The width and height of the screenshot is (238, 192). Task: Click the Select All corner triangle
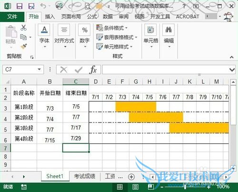tap(8, 82)
